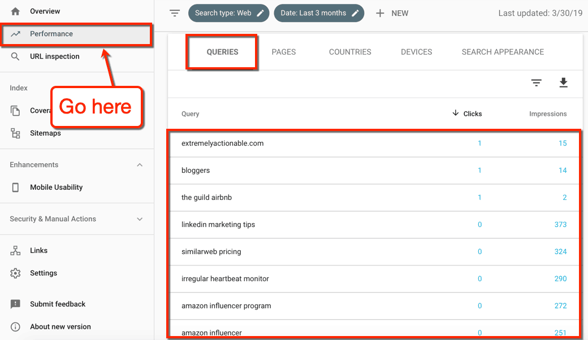Open the COUNTRIES tab

point(349,51)
